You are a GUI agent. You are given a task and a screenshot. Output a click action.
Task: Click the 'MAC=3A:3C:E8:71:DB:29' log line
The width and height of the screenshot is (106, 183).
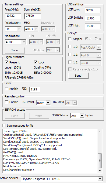(x=20, y=156)
